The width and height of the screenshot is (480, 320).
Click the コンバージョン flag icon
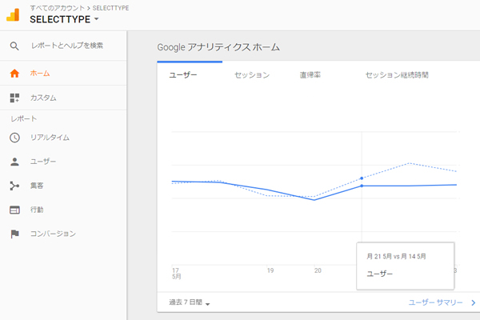(x=14, y=234)
